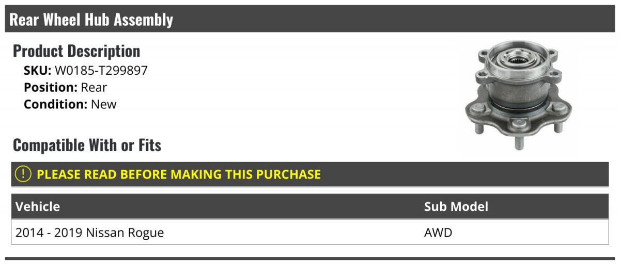Click the Sub Model column header
Viewport: 620px width, 265px height.
tap(456, 207)
